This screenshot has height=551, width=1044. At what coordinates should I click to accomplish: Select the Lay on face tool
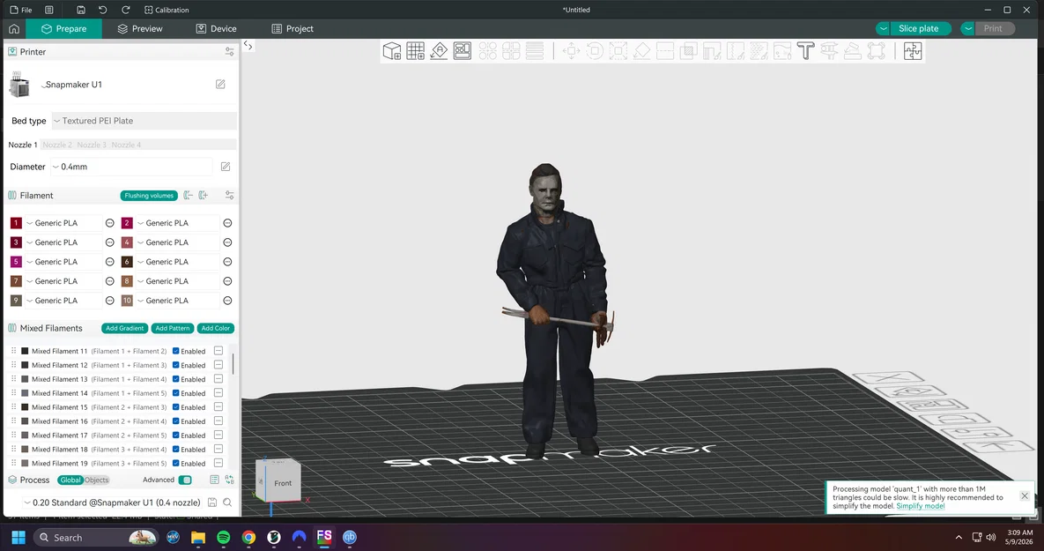(x=642, y=51)
